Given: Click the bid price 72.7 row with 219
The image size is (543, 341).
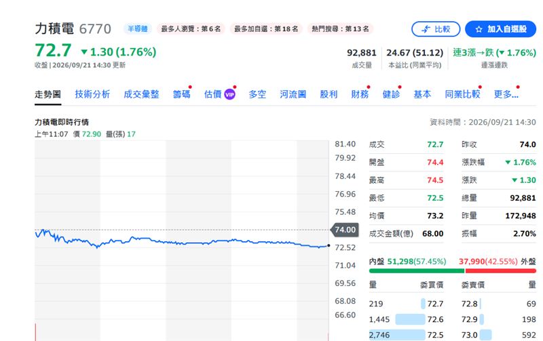Looking at the screenshot, I should tap(406, 304).
